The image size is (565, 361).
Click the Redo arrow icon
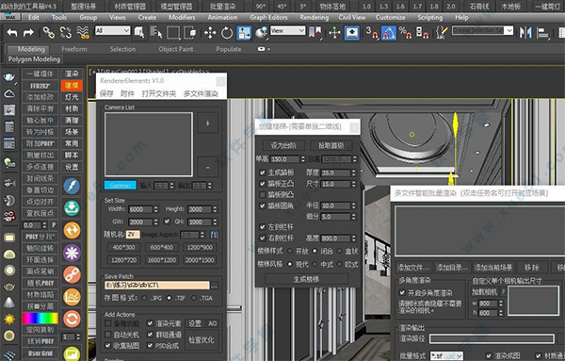tap(28, 33)
